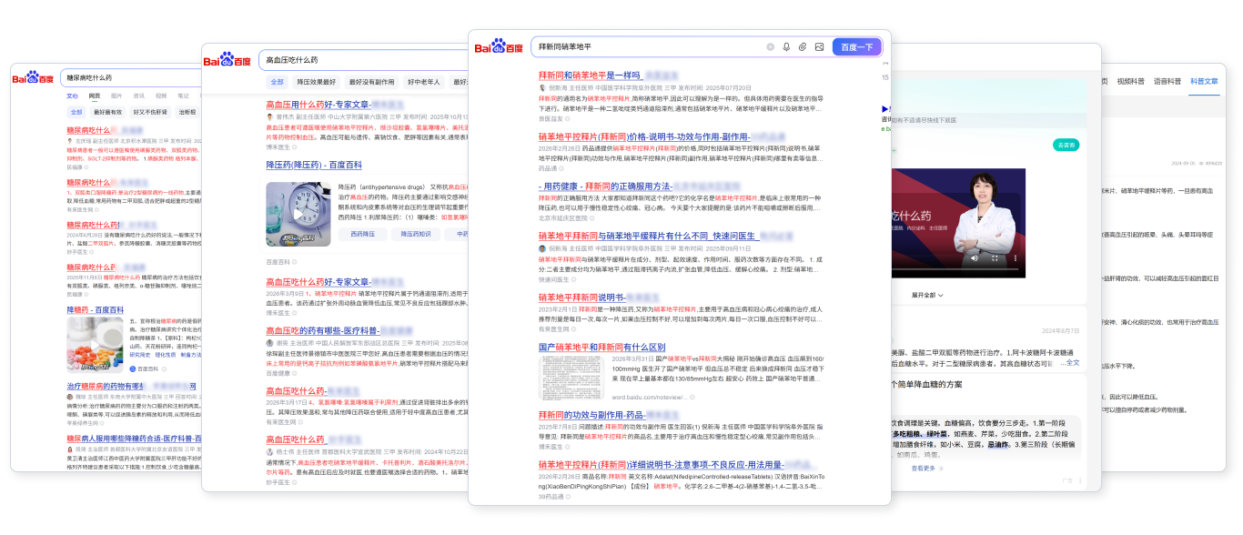
Task: Open result 拜新同的功效与副作用-药品
Action: [x=594, y=414]
